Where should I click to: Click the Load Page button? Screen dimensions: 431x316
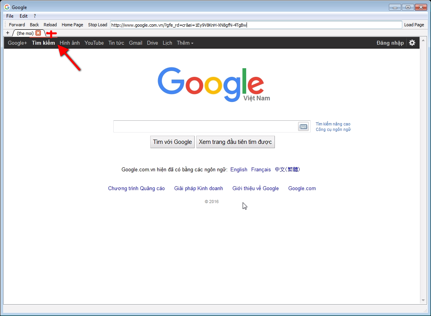(414, 25)
